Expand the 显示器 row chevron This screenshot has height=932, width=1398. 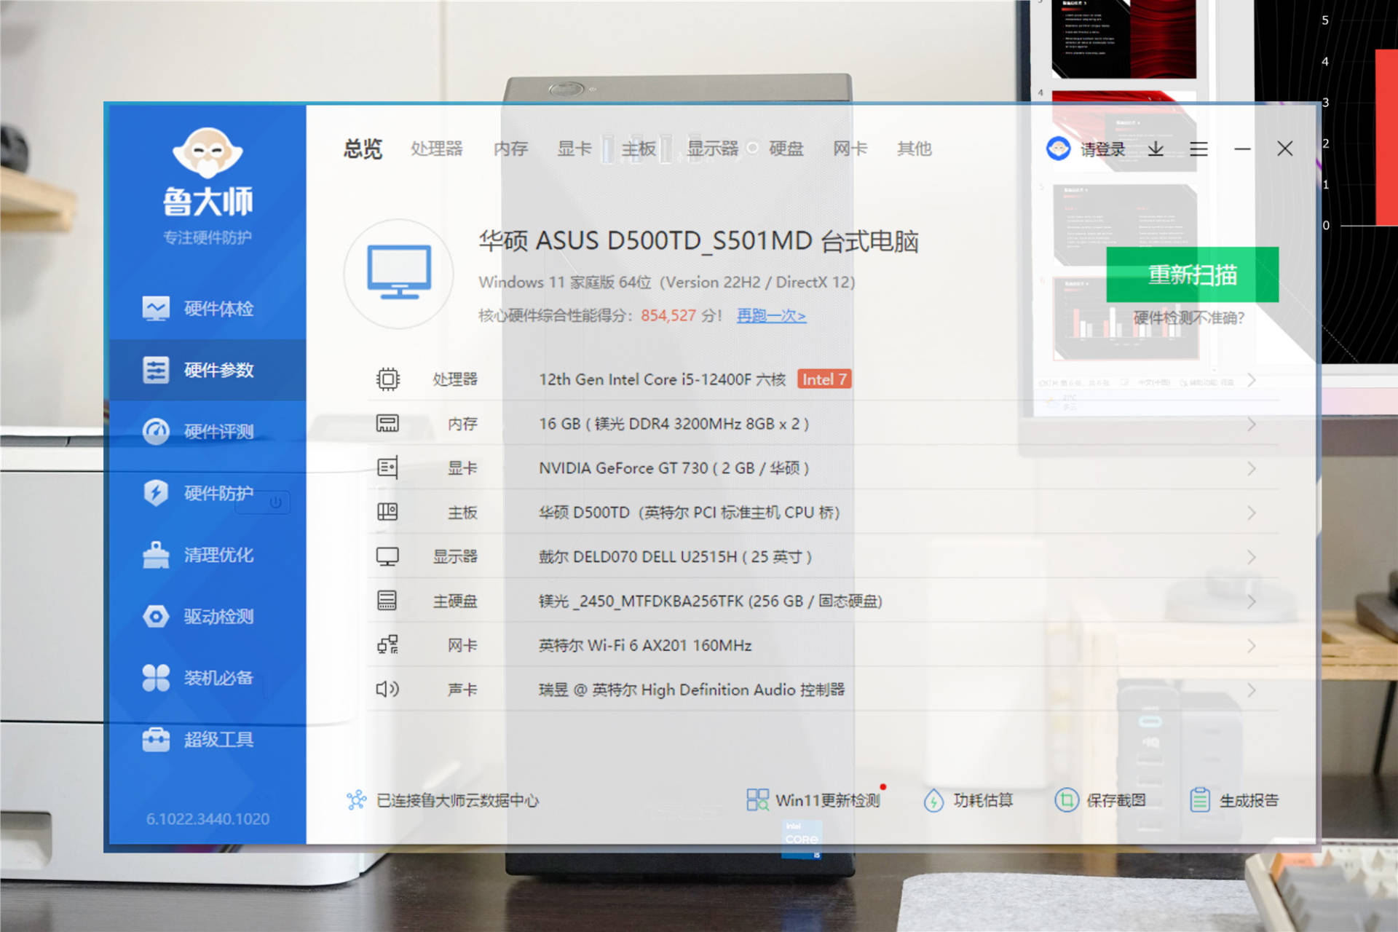click(x=1252, y=558)
